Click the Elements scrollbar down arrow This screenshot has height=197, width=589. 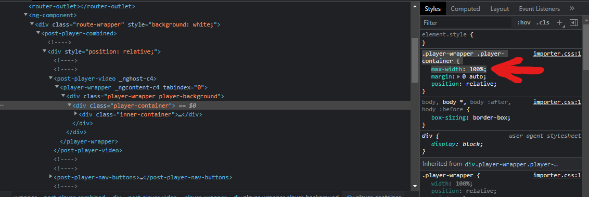coord(415,186)
